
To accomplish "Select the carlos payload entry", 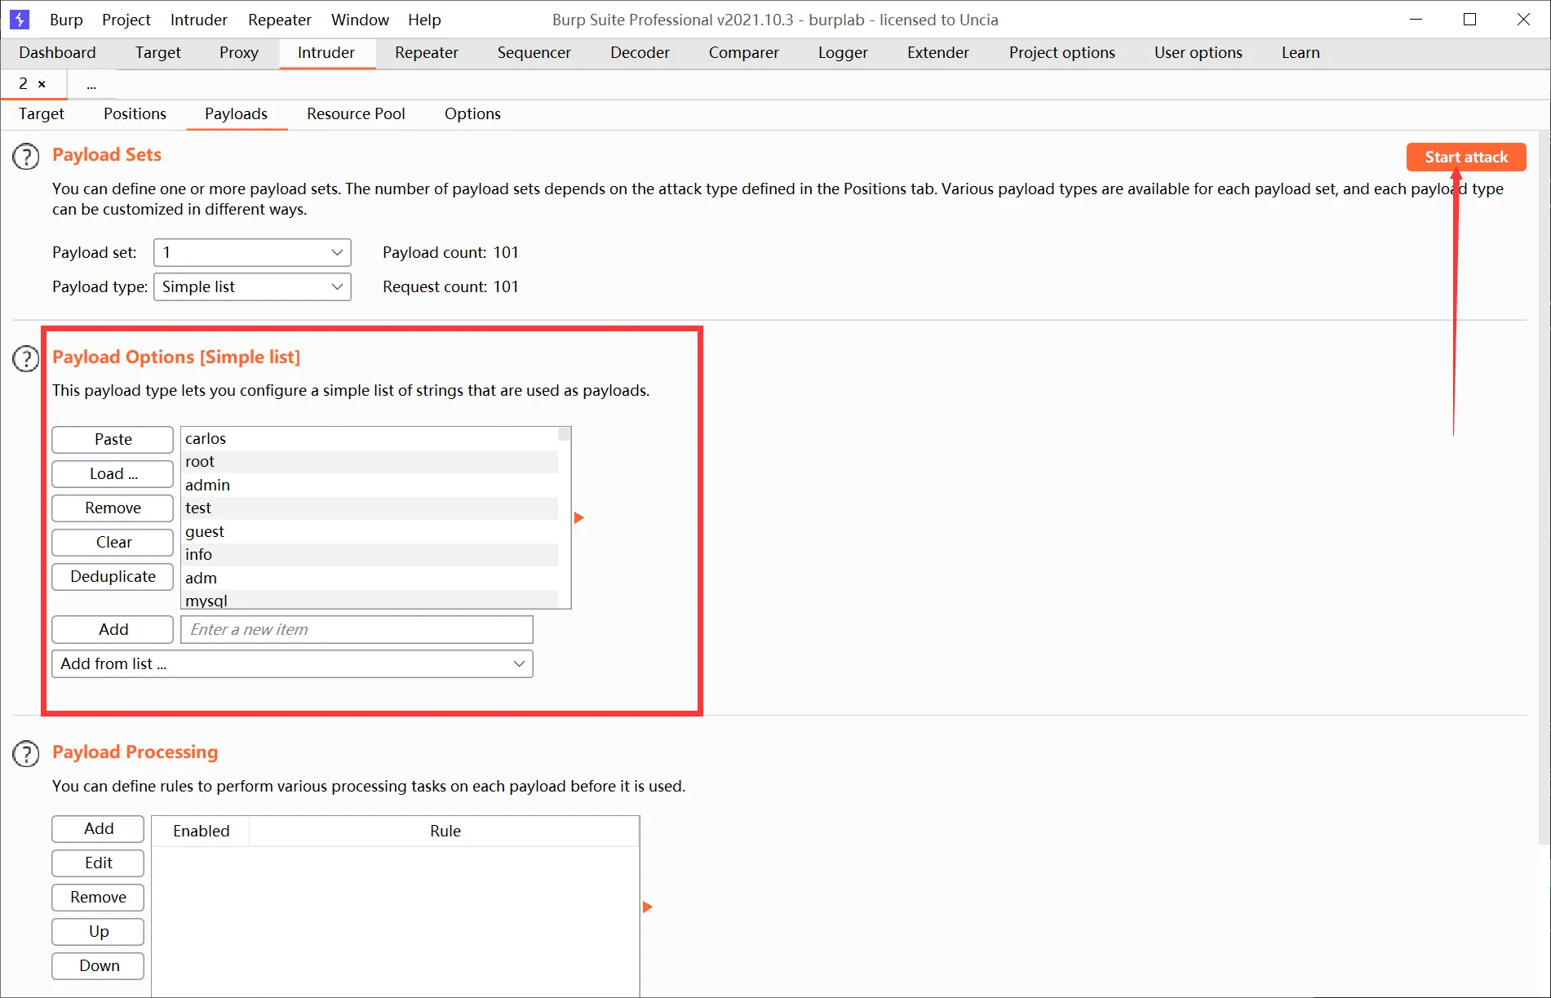I will [x=370, y=439].
